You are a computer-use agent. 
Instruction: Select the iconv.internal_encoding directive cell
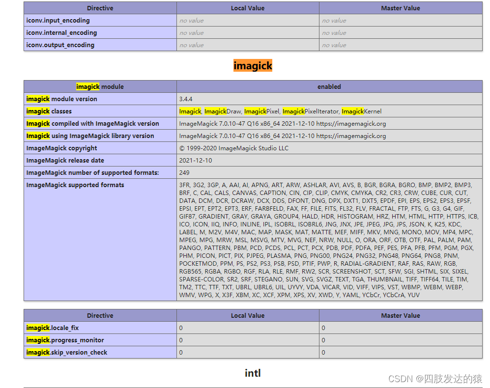[100, 32]
